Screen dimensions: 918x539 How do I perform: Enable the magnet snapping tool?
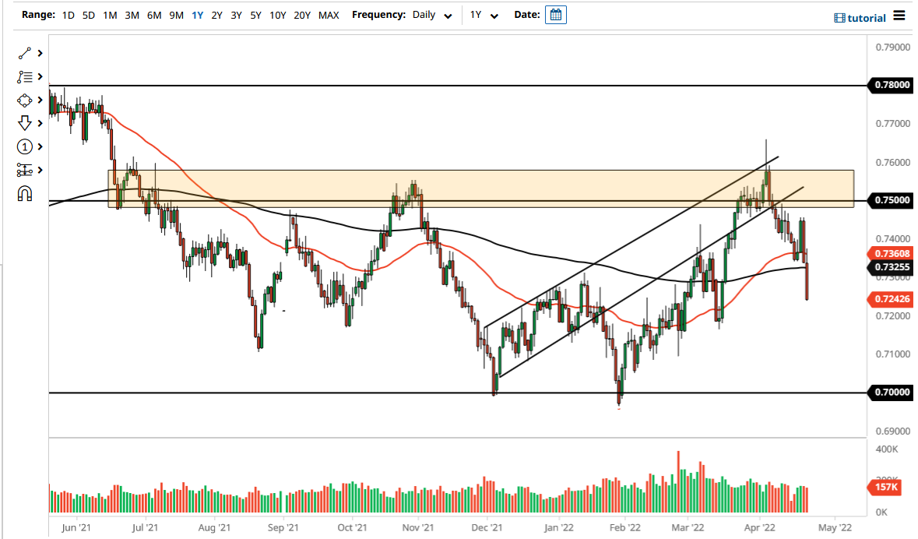point(23,193)
